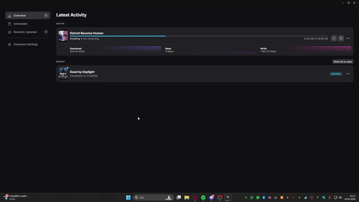The width and height of the screenshot is (359, 202).
Task: Click the Detroit Become Human title
Action: (x=86, y=33)
